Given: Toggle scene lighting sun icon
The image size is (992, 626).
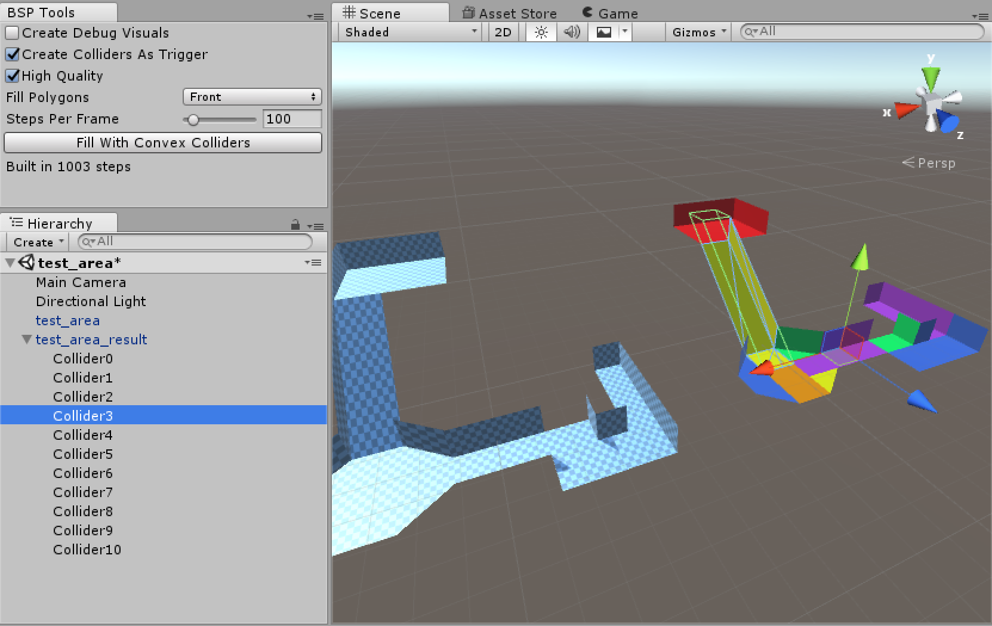Looking at the screenshot, I should pyautogui.click(x=541, y=32).
